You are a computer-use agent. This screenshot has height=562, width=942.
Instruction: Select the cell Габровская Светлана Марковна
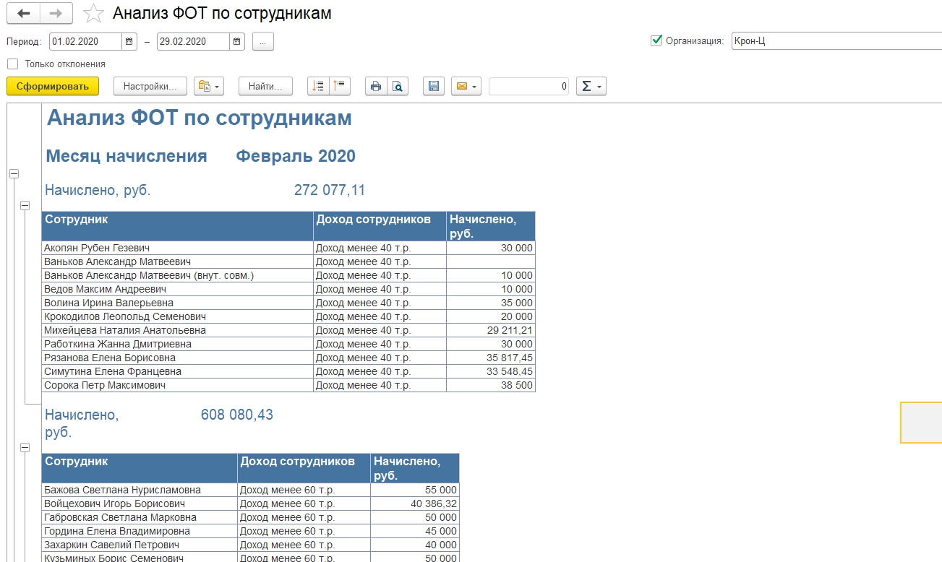point(140,517)
